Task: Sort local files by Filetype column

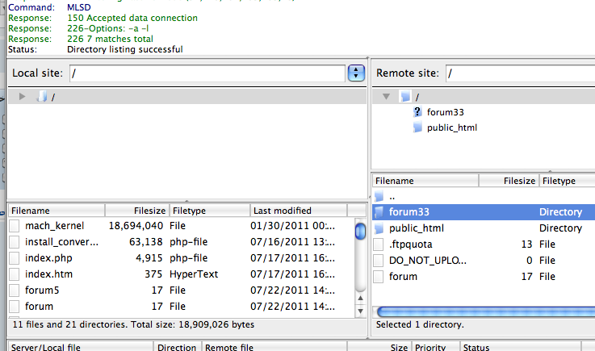Action: pos(208,211)
